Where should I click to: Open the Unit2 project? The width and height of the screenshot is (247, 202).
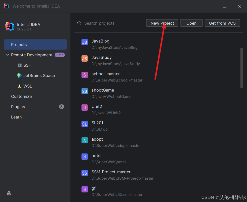(x=97, y=106)
